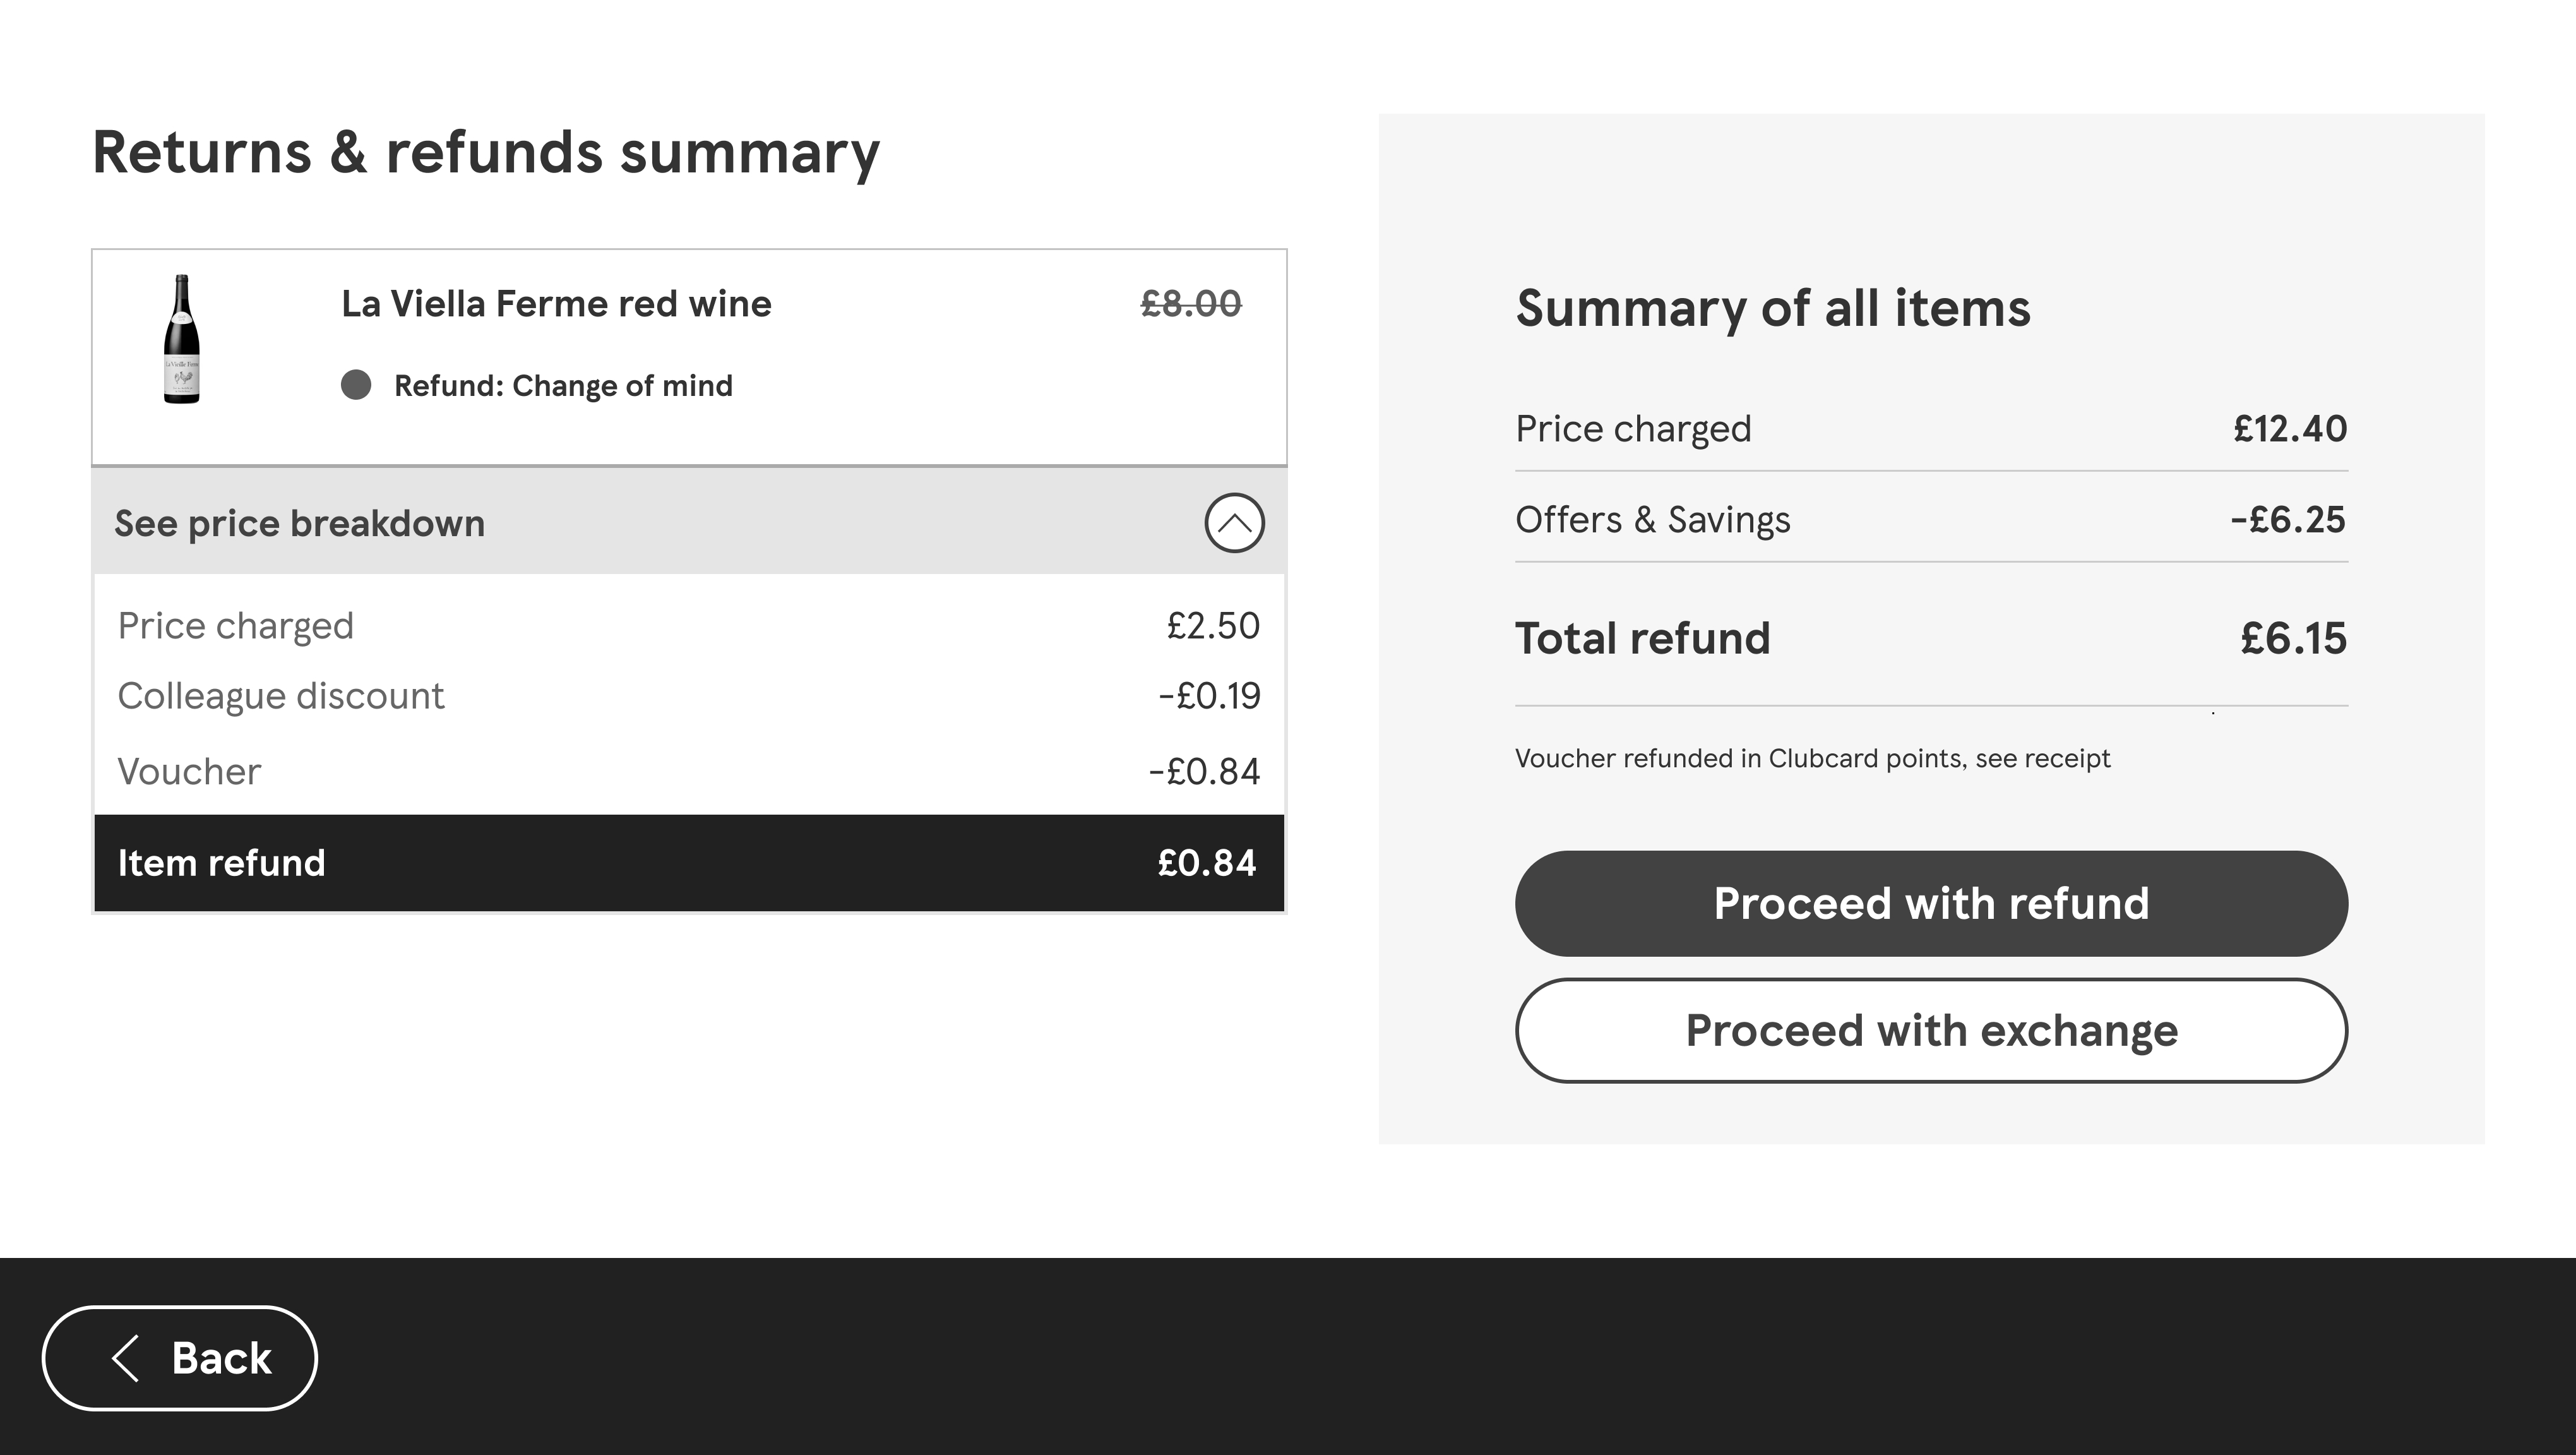Select the Total refund £6.15 line
Screen dimensions: 2576x1455
(1931, 638)
